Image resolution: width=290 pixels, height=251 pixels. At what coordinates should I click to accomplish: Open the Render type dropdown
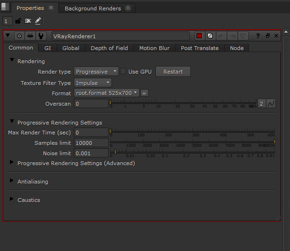click(97, 72)
